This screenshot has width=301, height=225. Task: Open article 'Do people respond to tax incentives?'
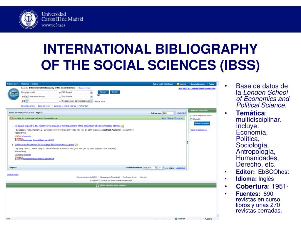(67, 126)
